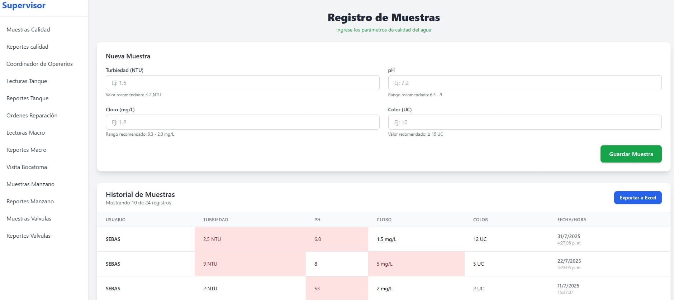Open Lecturas Macro page

pyautogui.click(x=26, y=133)
